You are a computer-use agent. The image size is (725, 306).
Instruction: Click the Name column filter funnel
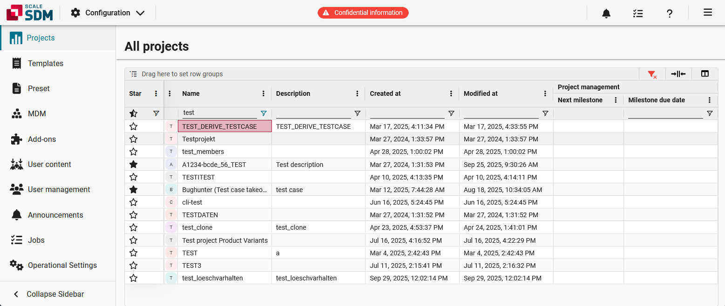264,113
